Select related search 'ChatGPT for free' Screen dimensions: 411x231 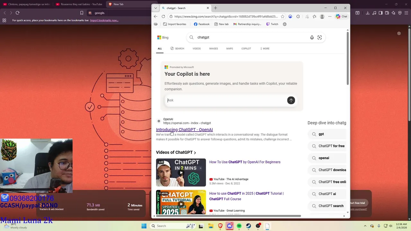point(327,146)
